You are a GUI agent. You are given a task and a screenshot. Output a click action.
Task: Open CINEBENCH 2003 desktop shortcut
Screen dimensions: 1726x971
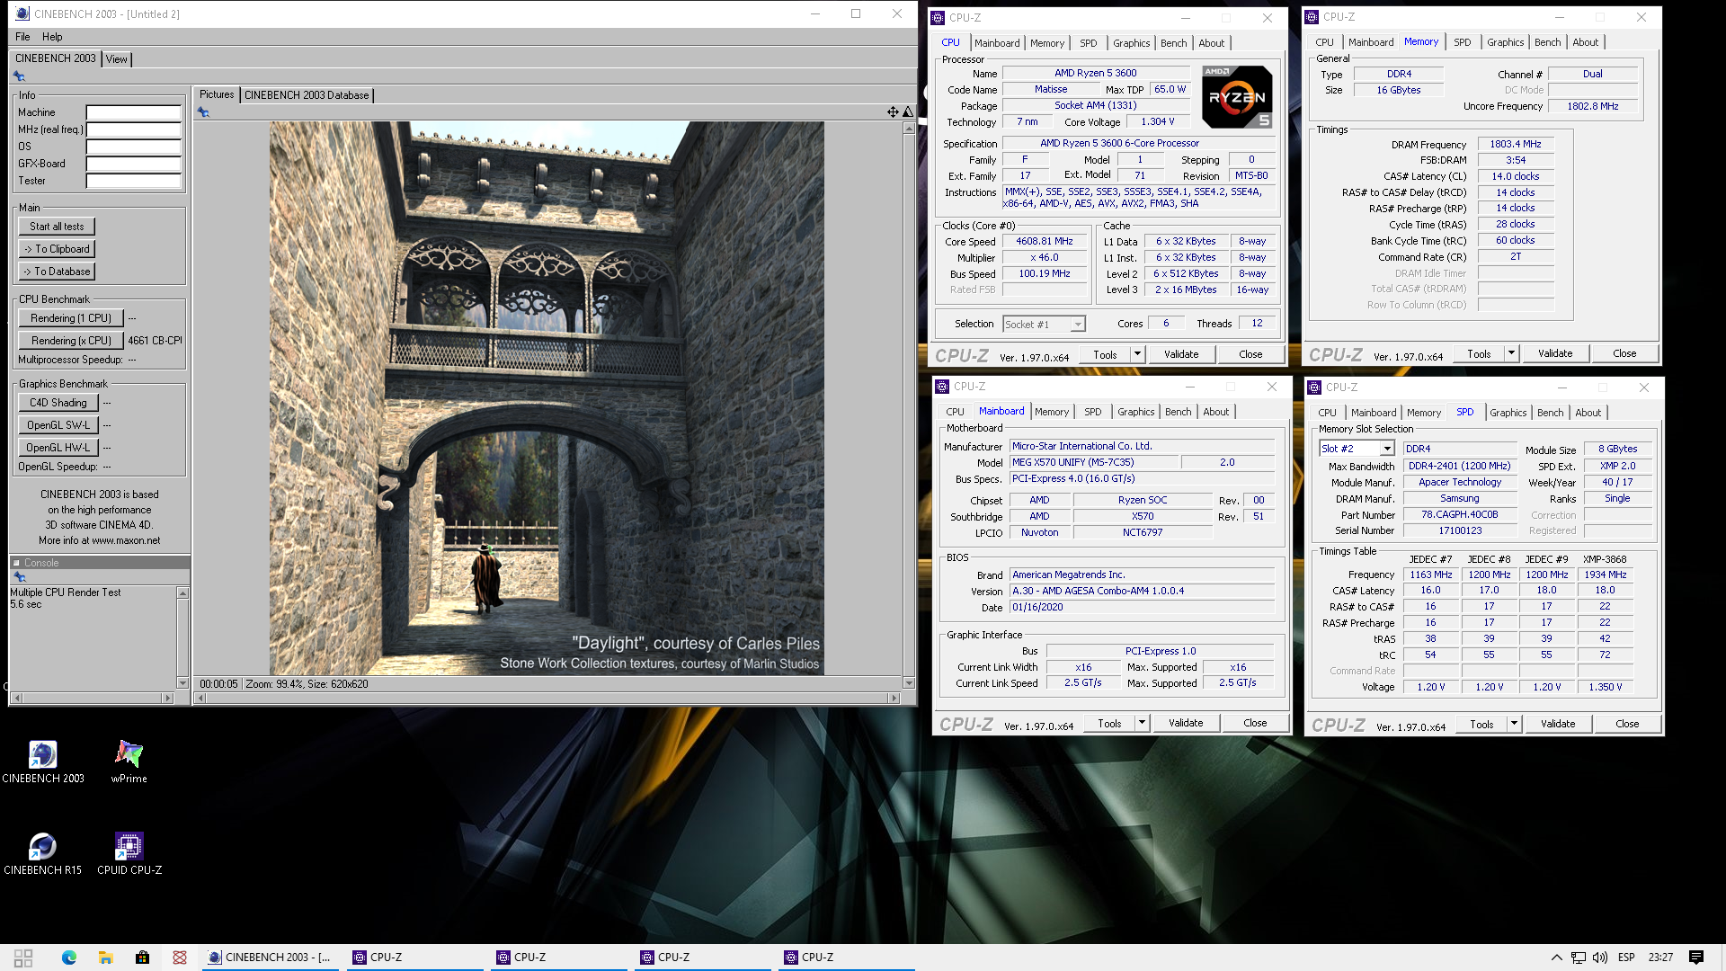pyautogui.click(x=43, y=761)
